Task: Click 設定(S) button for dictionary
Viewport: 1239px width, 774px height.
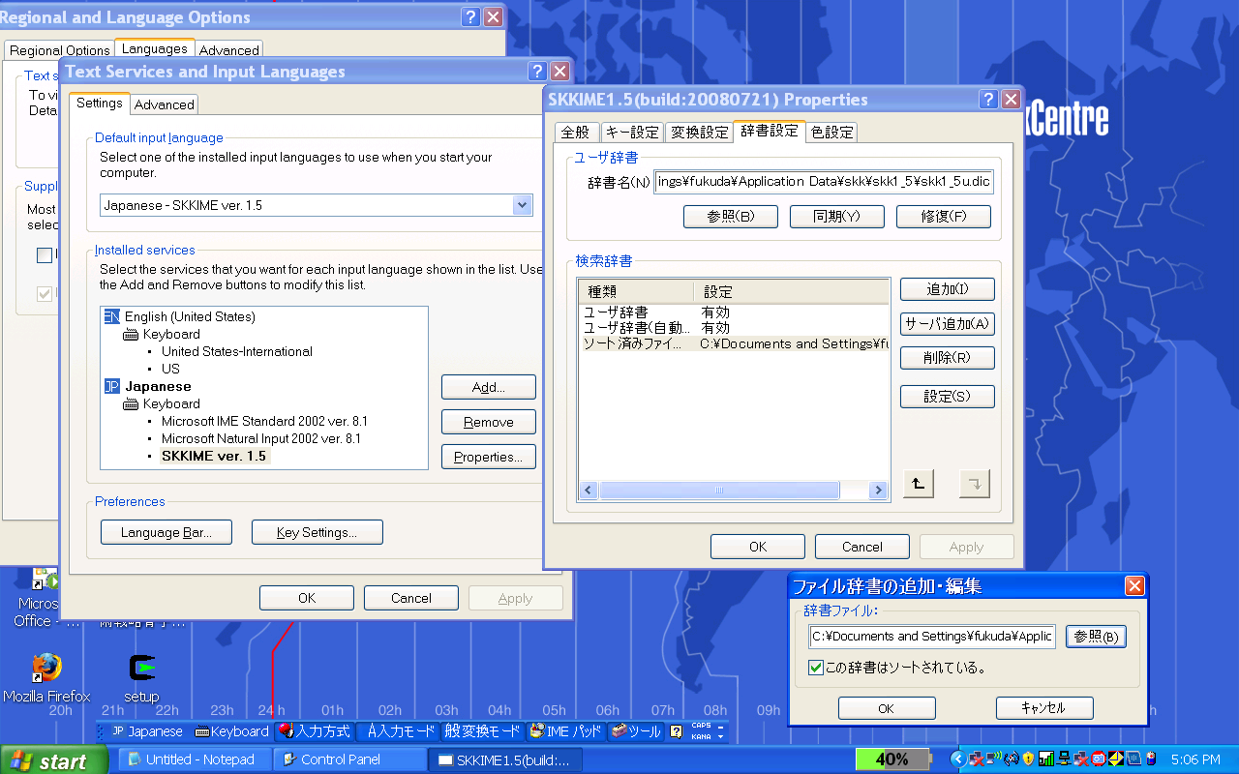Action: pos(948,397)
